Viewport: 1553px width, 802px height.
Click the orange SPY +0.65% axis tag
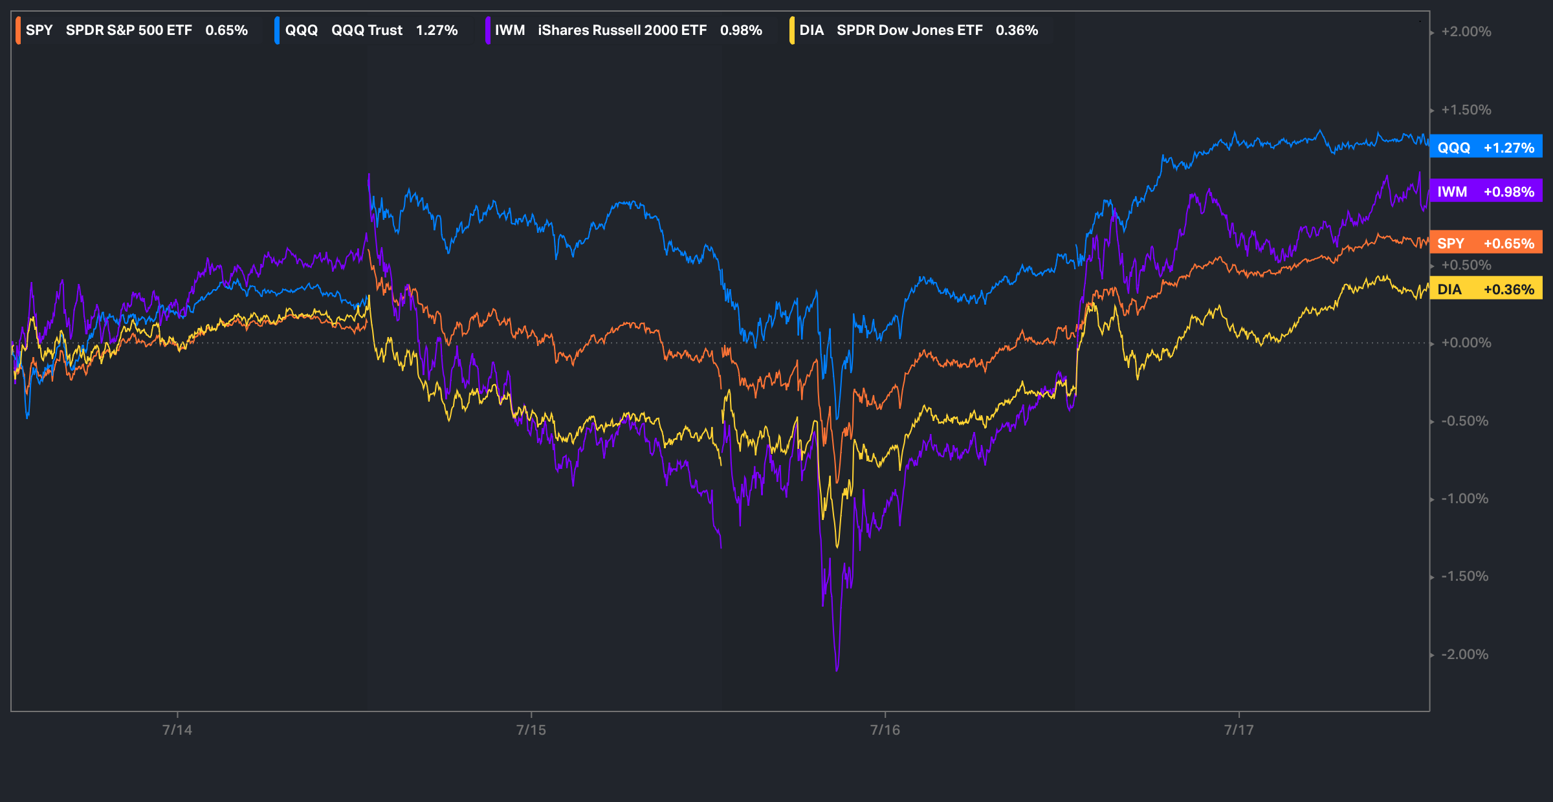pyautogui.click(x=1486, y=243)
